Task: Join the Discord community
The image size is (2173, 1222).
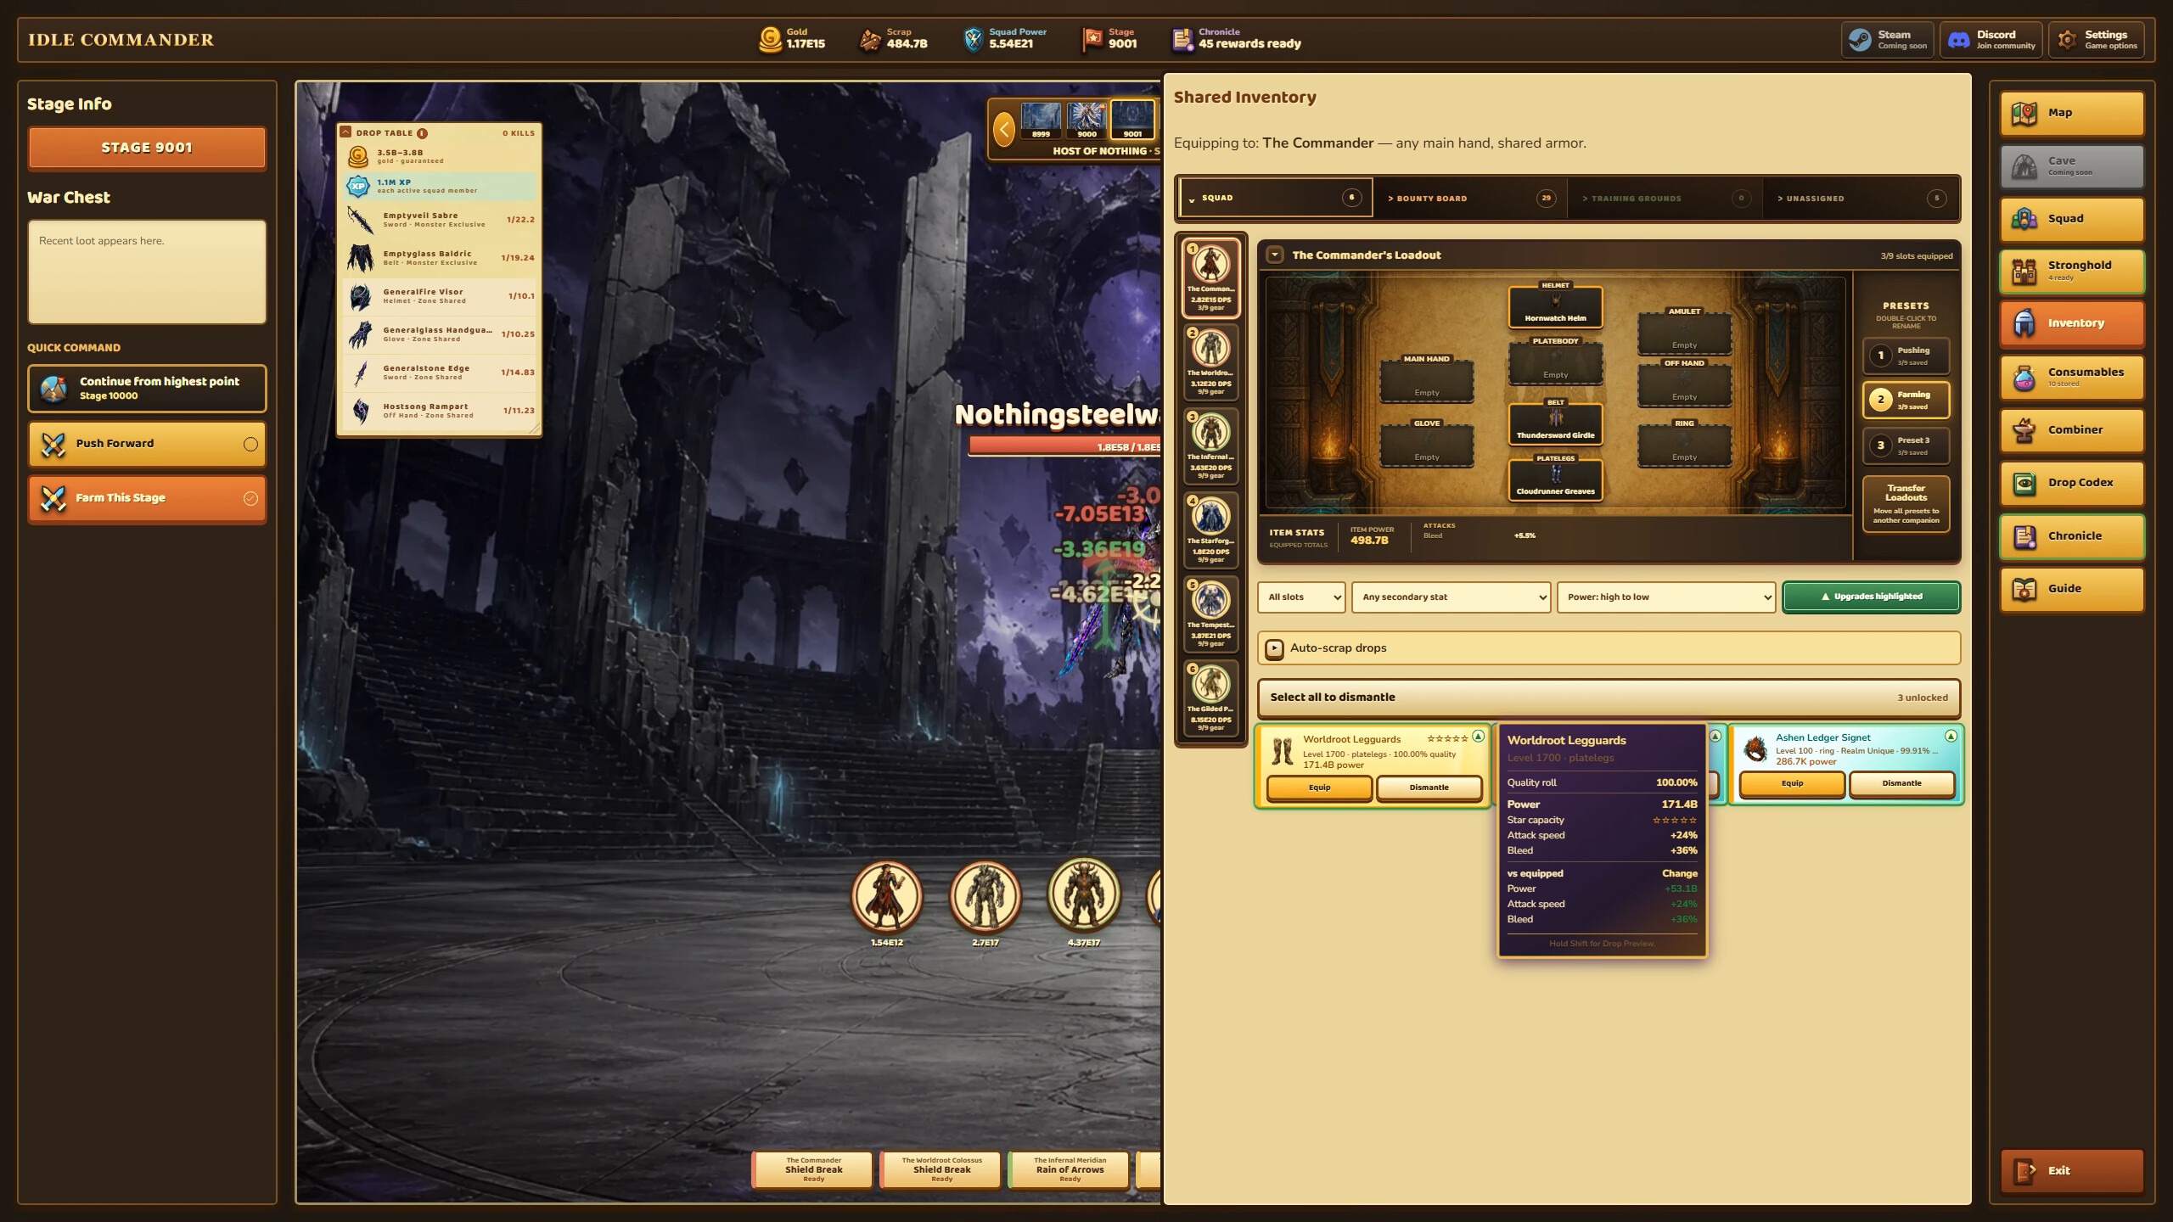Action: tap(1991, 40)
